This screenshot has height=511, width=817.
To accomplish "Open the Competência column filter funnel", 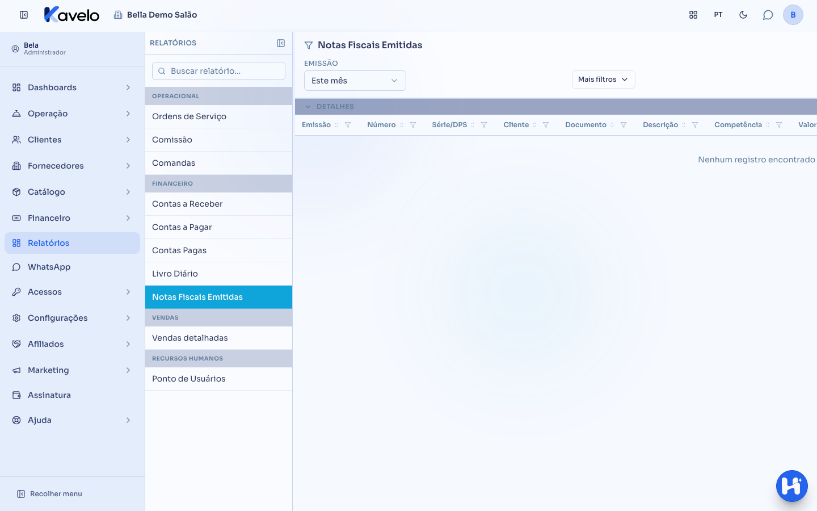I will click(779, 125).
